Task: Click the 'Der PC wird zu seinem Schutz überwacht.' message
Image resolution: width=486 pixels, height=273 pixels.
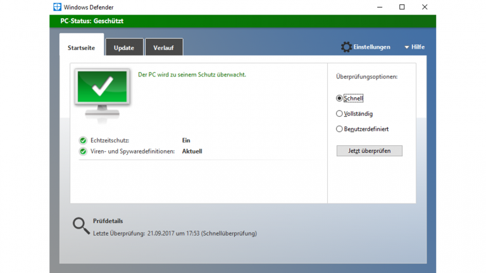Action: tap(192, 75)
